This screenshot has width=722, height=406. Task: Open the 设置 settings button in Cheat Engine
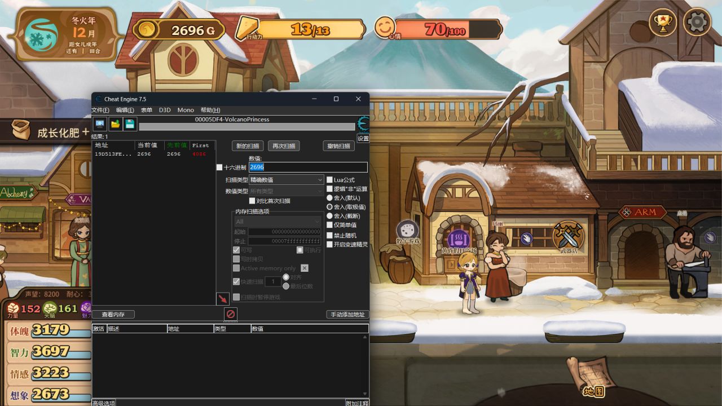click(363, 138)
